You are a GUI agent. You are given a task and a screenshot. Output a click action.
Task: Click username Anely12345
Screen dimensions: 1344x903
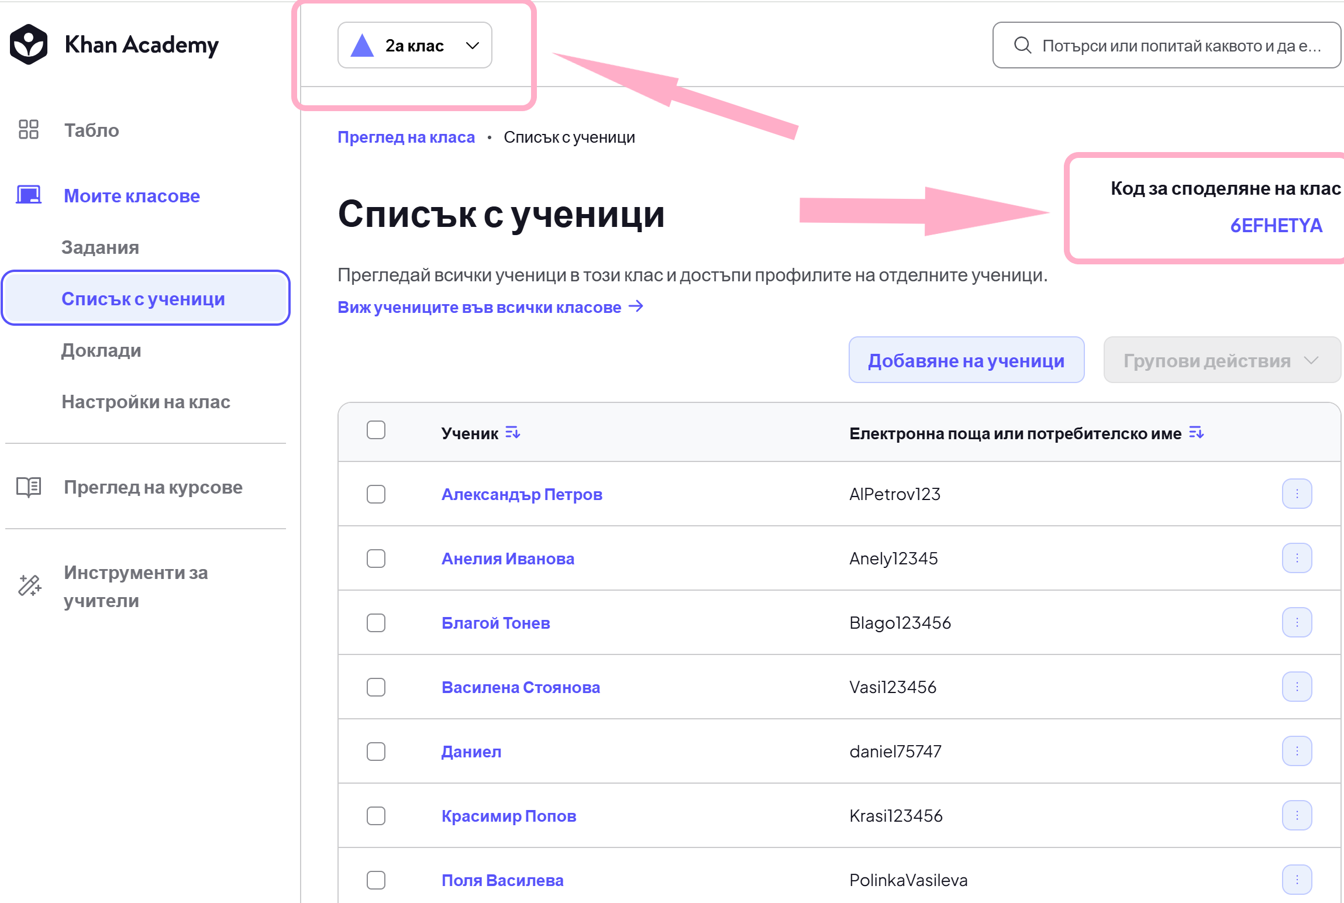[894, 559]
